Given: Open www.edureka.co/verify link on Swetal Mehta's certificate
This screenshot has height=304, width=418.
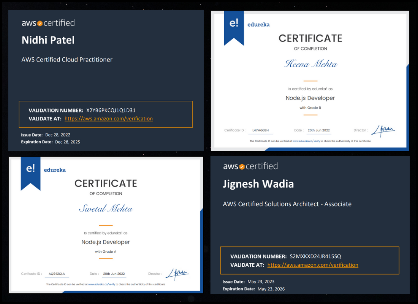Looking at the screenshot, I should coord(101,284).
